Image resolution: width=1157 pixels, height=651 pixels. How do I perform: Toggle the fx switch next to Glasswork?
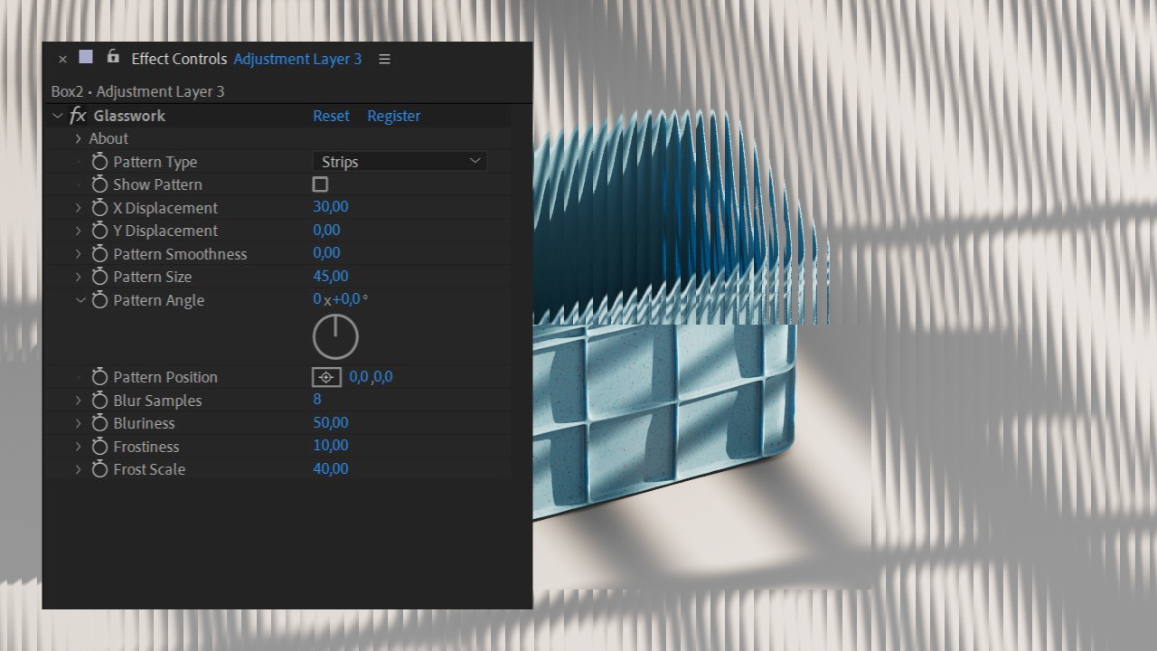77,116
